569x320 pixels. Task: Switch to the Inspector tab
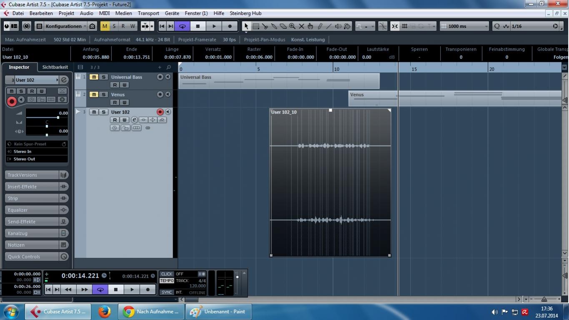click(19, 67)
